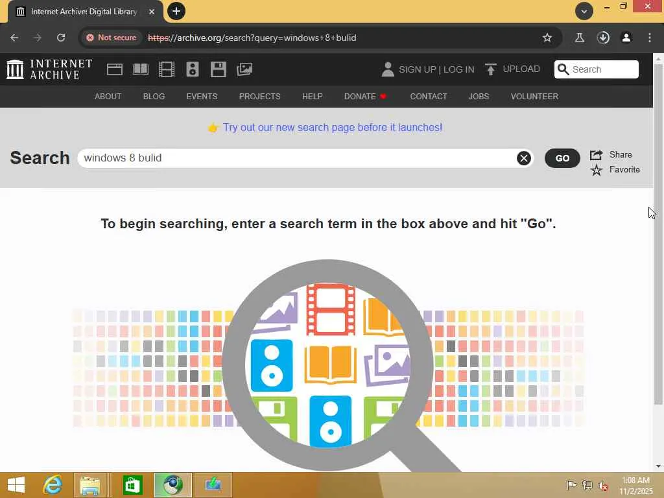Screen dimensions: 664x498
Task: Open the Internet Archive home logo
Action: (x=49, y=69)
